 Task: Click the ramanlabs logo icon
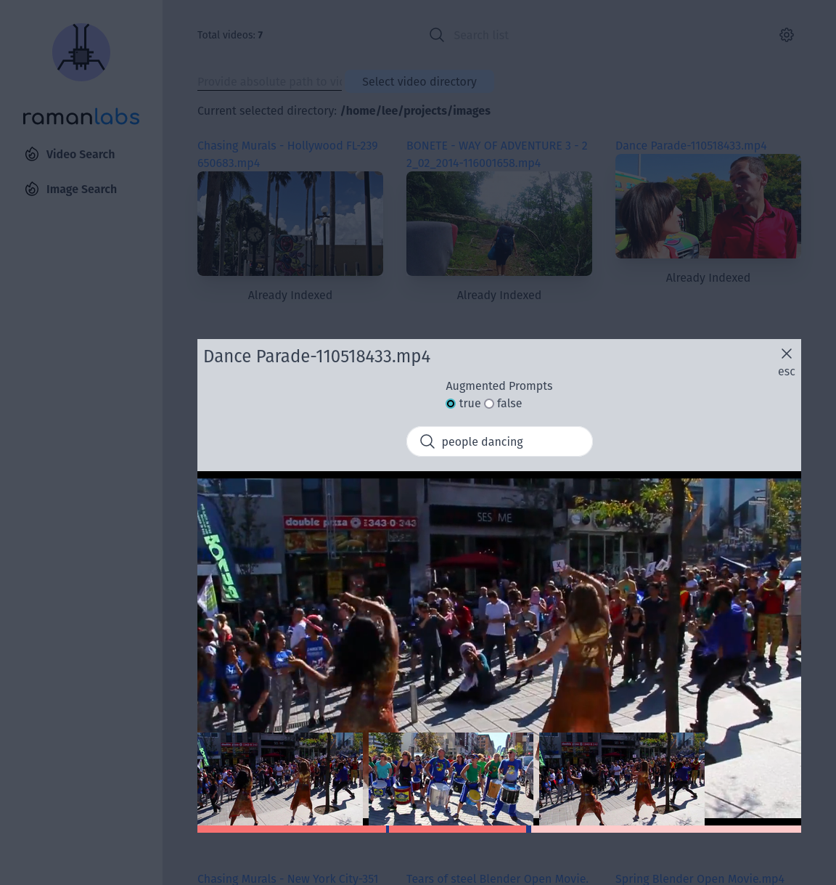pos(81,52)
